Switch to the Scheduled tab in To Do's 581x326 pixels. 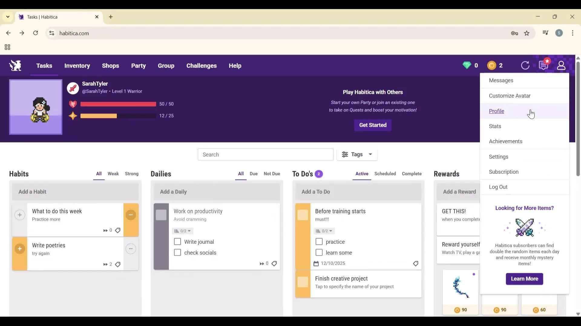coord(385,174)
